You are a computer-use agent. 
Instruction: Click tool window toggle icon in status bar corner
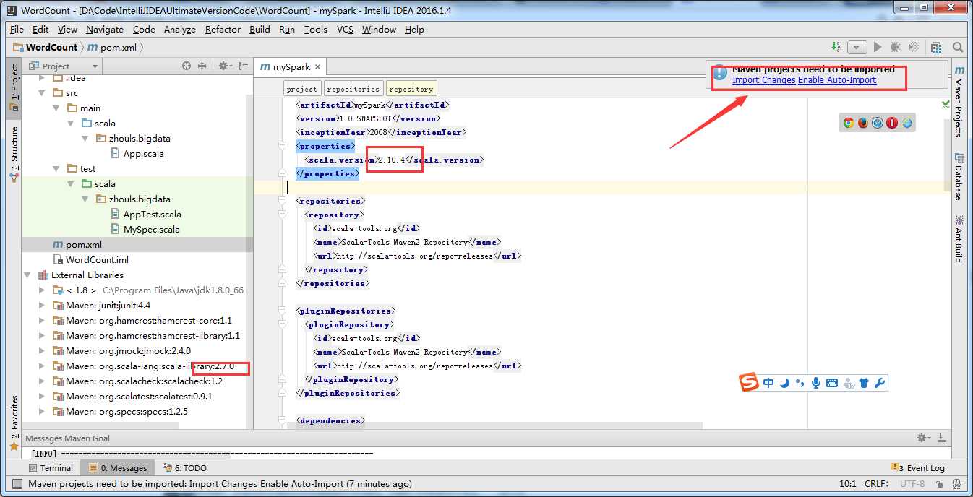pyautogui.click(x=17, y=484)
